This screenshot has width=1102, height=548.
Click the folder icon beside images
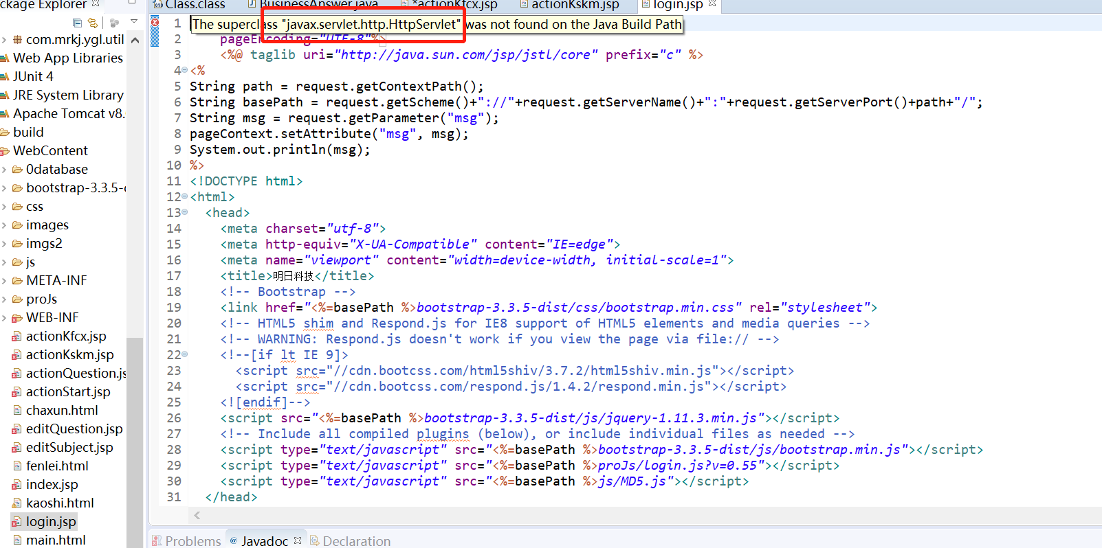click(18, 225)
